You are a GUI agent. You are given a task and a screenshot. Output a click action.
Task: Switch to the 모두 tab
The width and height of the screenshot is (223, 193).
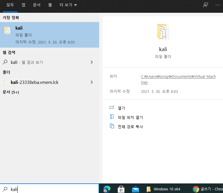[10, 5]
